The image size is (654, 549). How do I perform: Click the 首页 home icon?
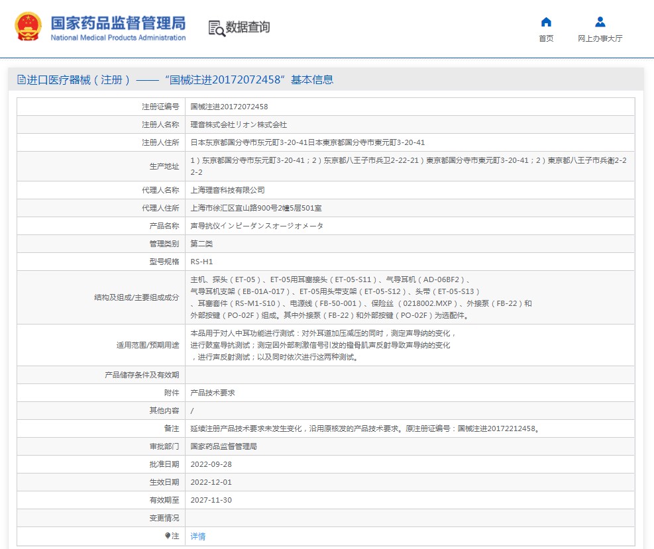(546, 22)
